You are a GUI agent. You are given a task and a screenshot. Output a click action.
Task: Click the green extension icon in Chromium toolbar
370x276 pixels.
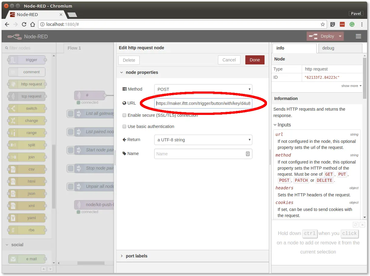tap(352, 24)
